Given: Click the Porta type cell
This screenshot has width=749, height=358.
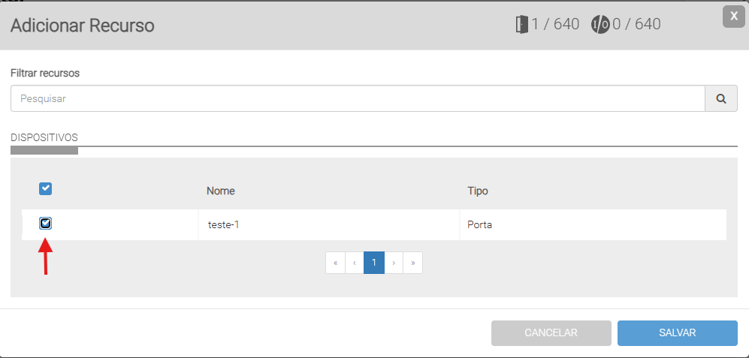Looking at the screenshot, I should [x=479, y=224].
